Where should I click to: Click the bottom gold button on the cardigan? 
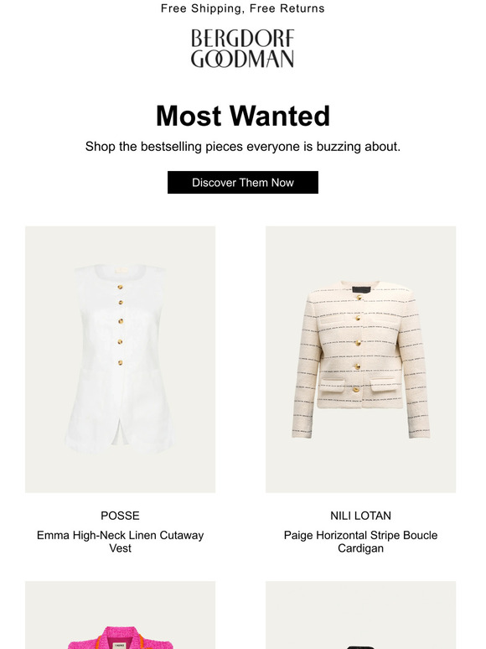pos(356,389)
